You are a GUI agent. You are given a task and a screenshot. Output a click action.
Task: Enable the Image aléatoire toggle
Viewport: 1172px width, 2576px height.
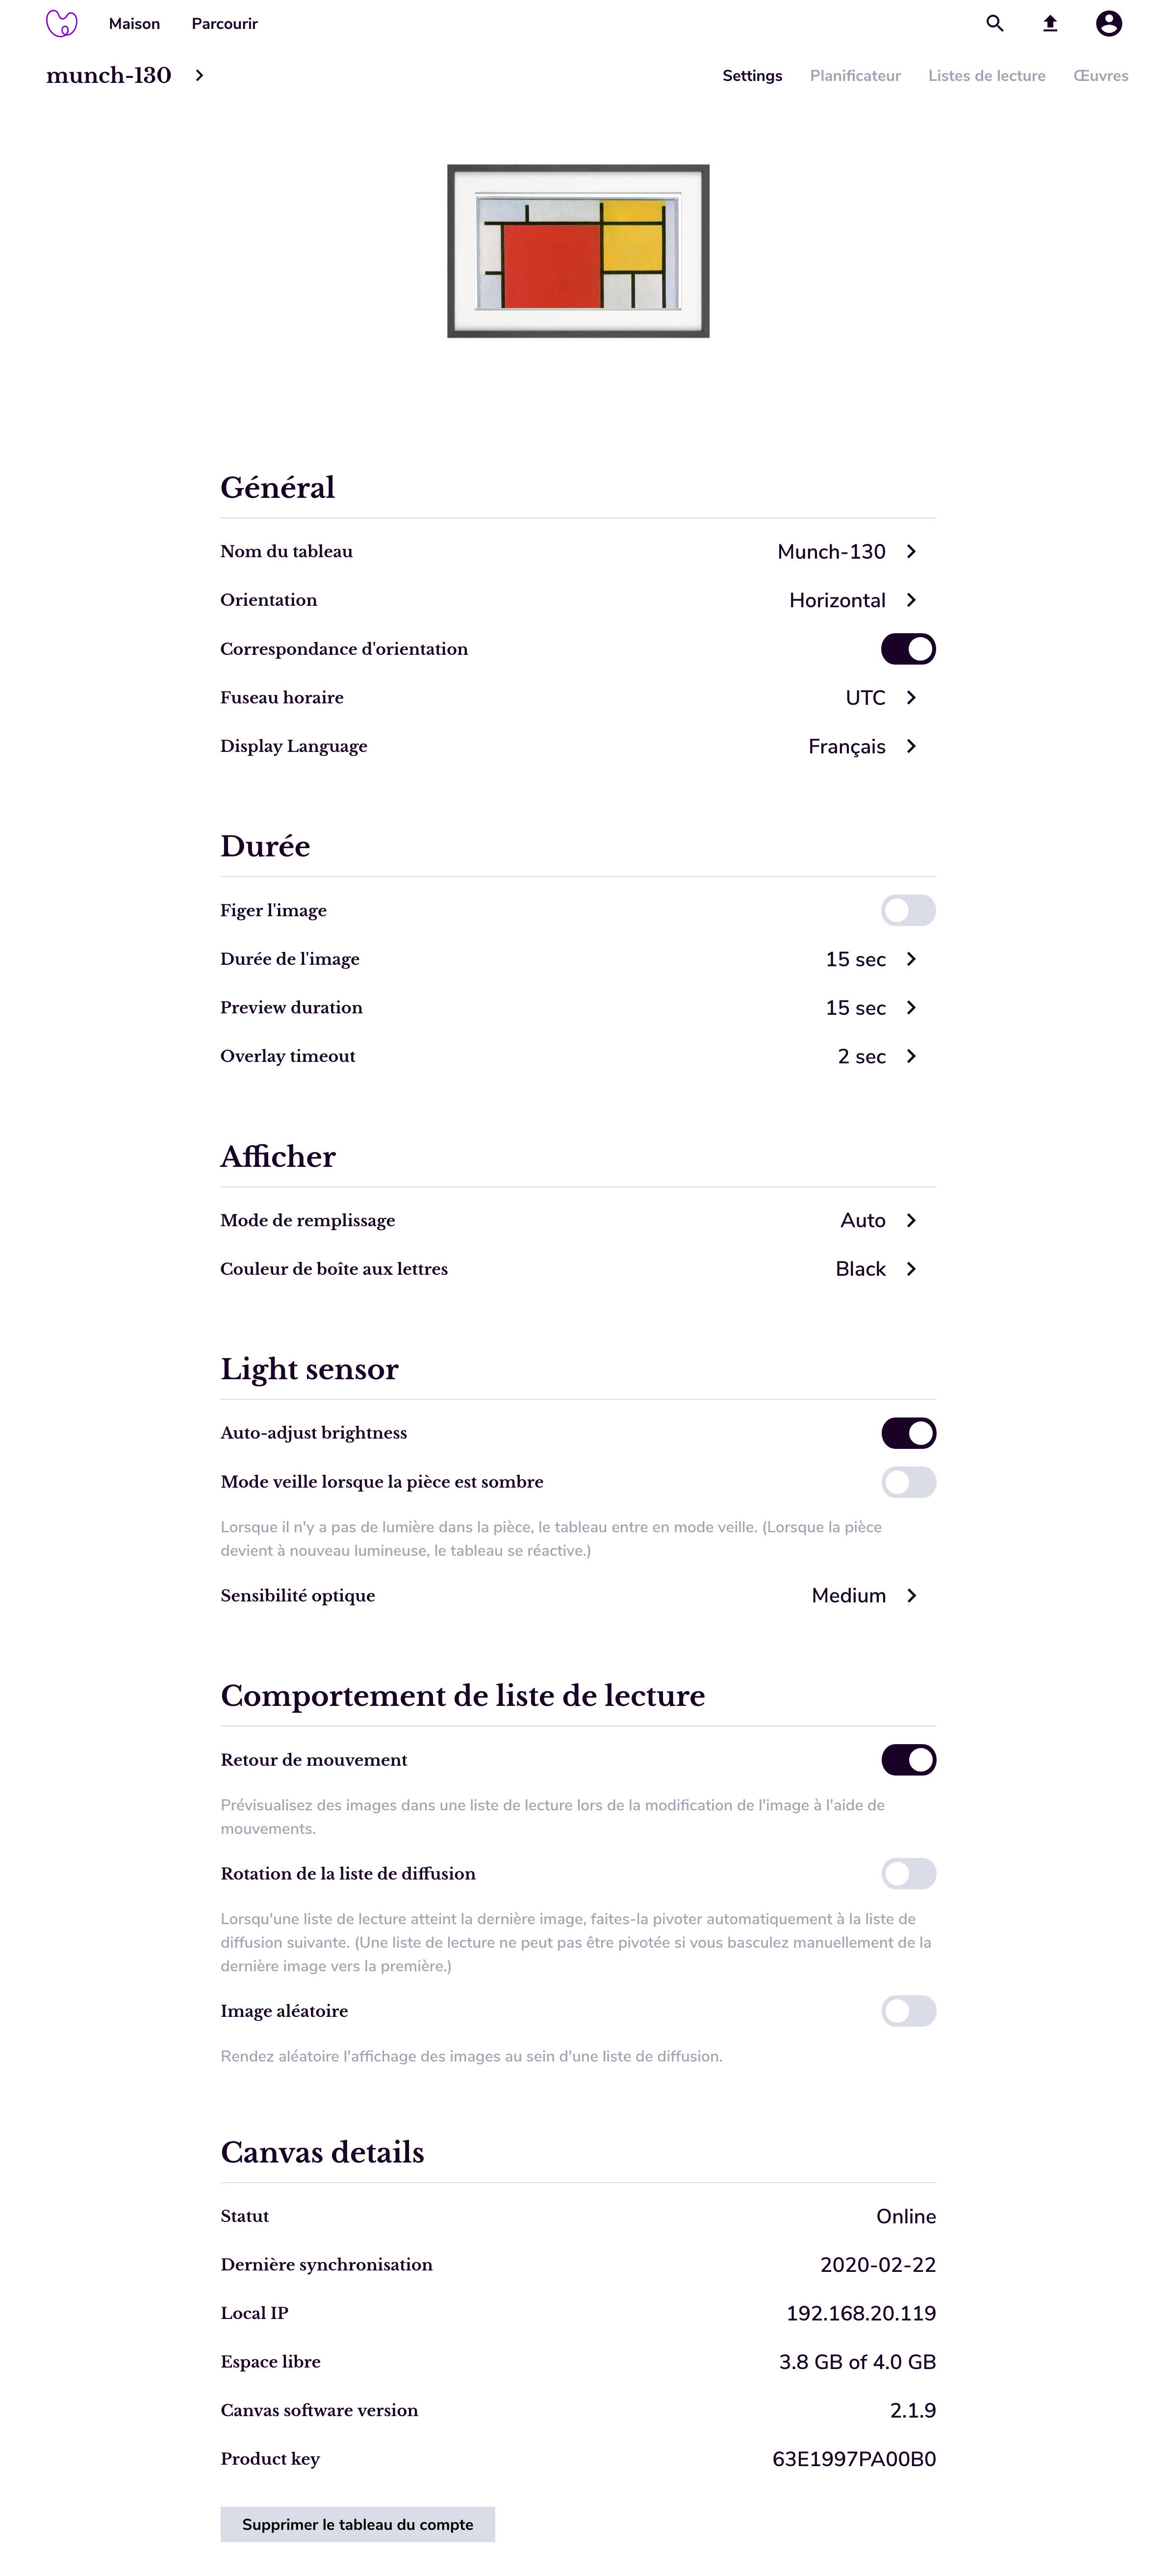click(x=908, y=2011)
